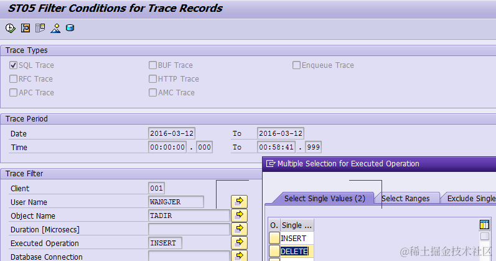Click the person-and-landscape toolbar icon

55,28
